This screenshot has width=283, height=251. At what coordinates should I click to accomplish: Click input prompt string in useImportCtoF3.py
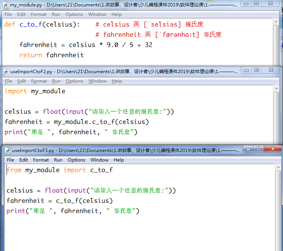point(129,190)
